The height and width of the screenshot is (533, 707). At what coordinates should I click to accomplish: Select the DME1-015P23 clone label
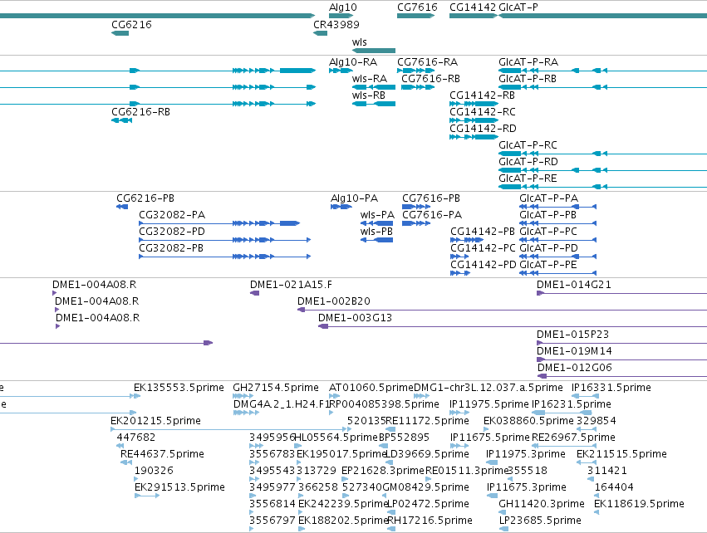[572, 335]
